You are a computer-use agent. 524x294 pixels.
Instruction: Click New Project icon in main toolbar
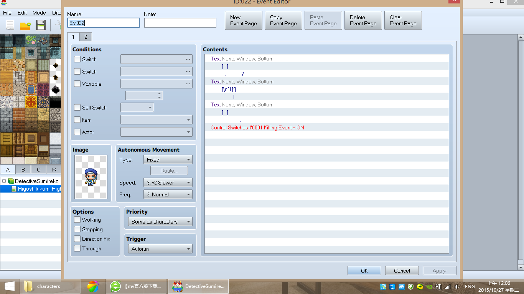10,25
